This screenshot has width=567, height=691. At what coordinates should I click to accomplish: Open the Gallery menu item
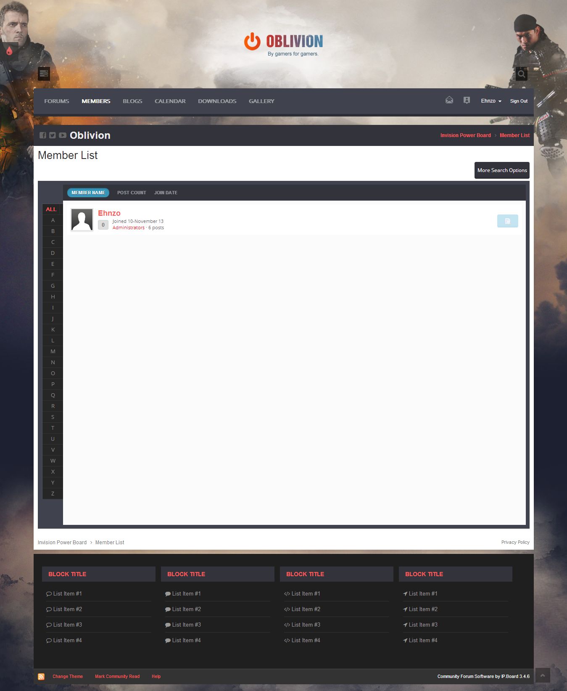coord(261,101)
